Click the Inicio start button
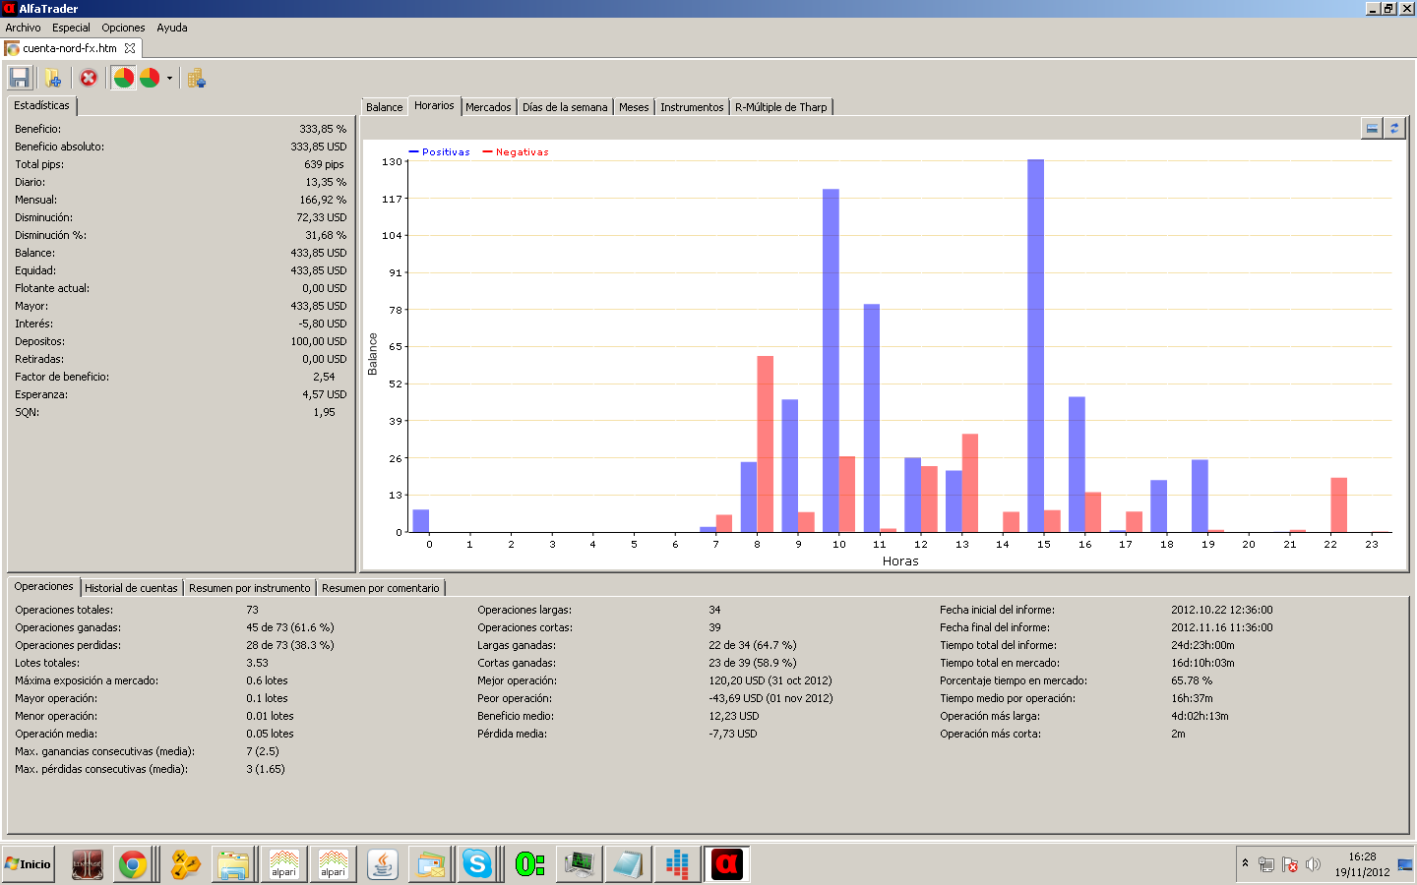1417x885 pixels. [29, 864]
